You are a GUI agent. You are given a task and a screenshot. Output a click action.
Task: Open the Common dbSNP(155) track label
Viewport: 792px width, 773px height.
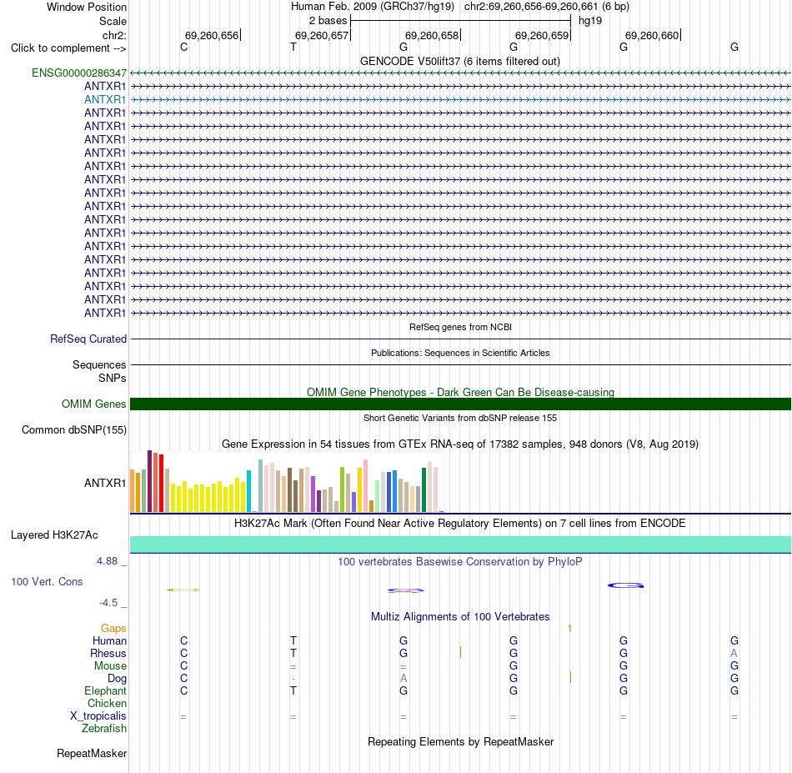pos(74,430)
